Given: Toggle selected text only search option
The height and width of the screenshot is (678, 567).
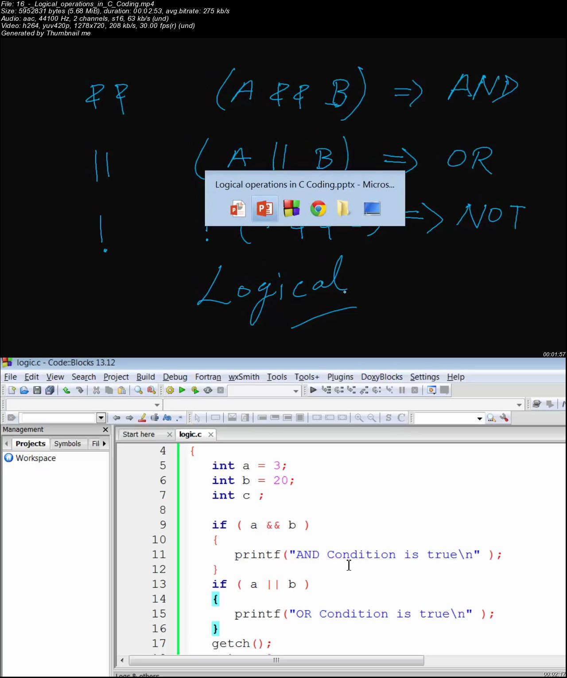Looking at the screenshot, I should point(155,418).
